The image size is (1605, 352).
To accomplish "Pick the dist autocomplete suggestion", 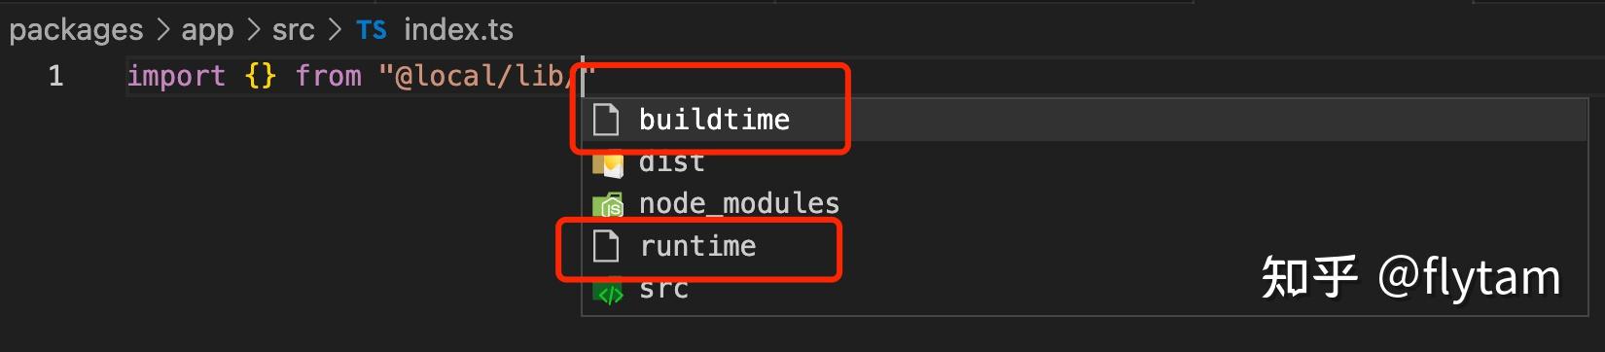I will click(x=1085, y=162).
